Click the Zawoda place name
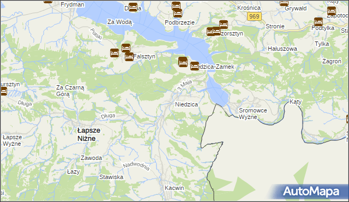The width and height of the screenshot is (349, 202). click(91, 158)
